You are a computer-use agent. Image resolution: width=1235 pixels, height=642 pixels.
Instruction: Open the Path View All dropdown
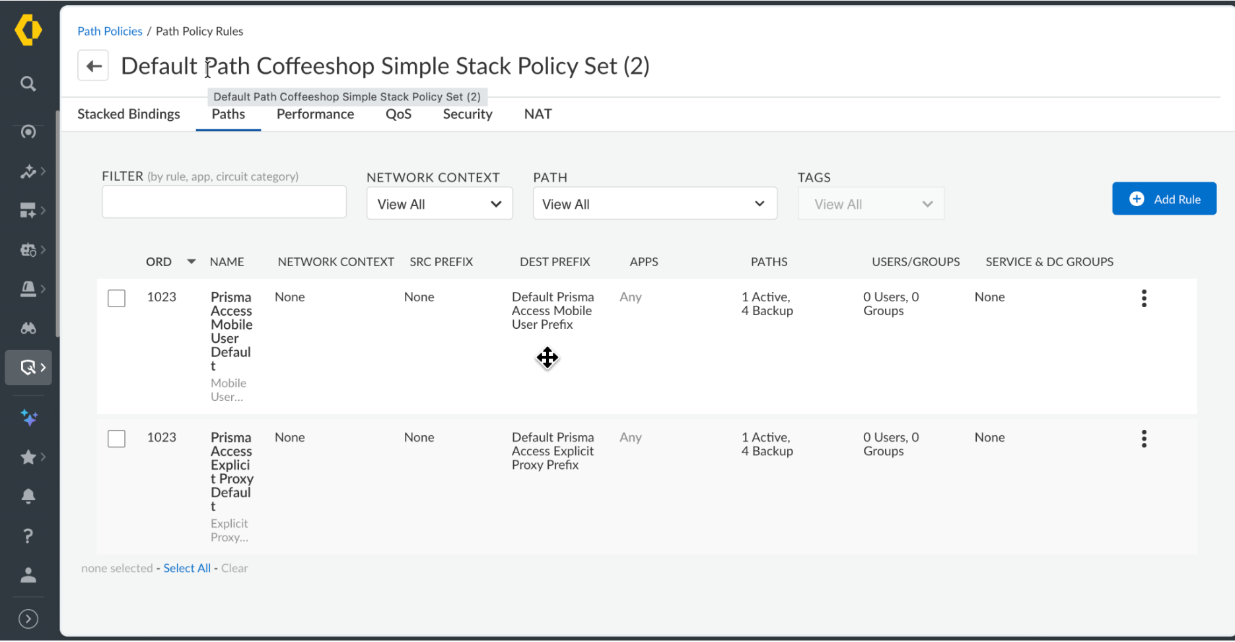click(x=655, y=204)
